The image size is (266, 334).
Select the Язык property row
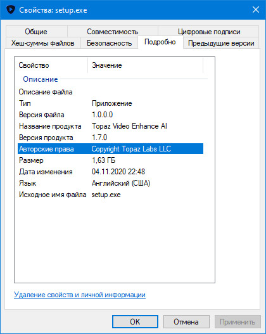[110, 183]
